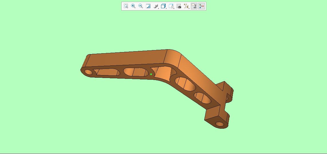Click the Zoom In magnifier icon

133,6
